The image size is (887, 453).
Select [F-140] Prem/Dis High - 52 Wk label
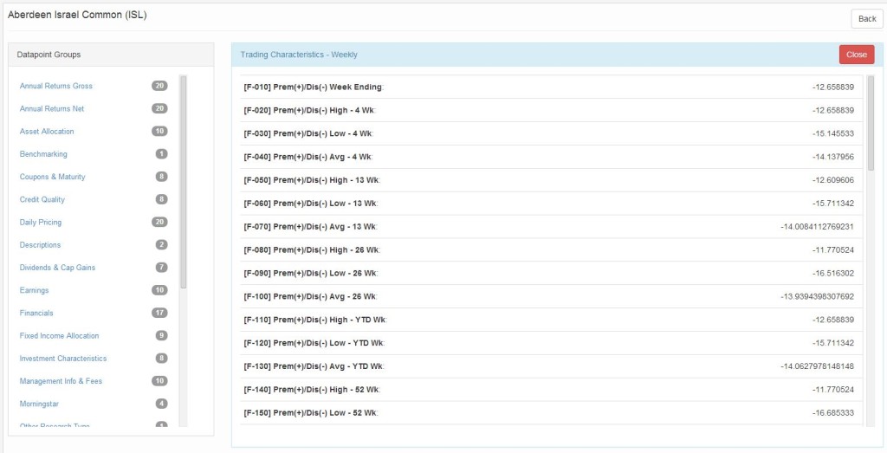click(312, 390)
